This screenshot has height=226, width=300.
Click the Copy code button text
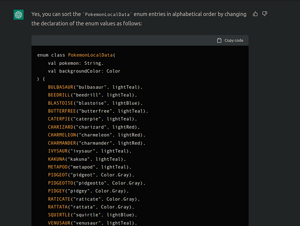tap(234, 40)
